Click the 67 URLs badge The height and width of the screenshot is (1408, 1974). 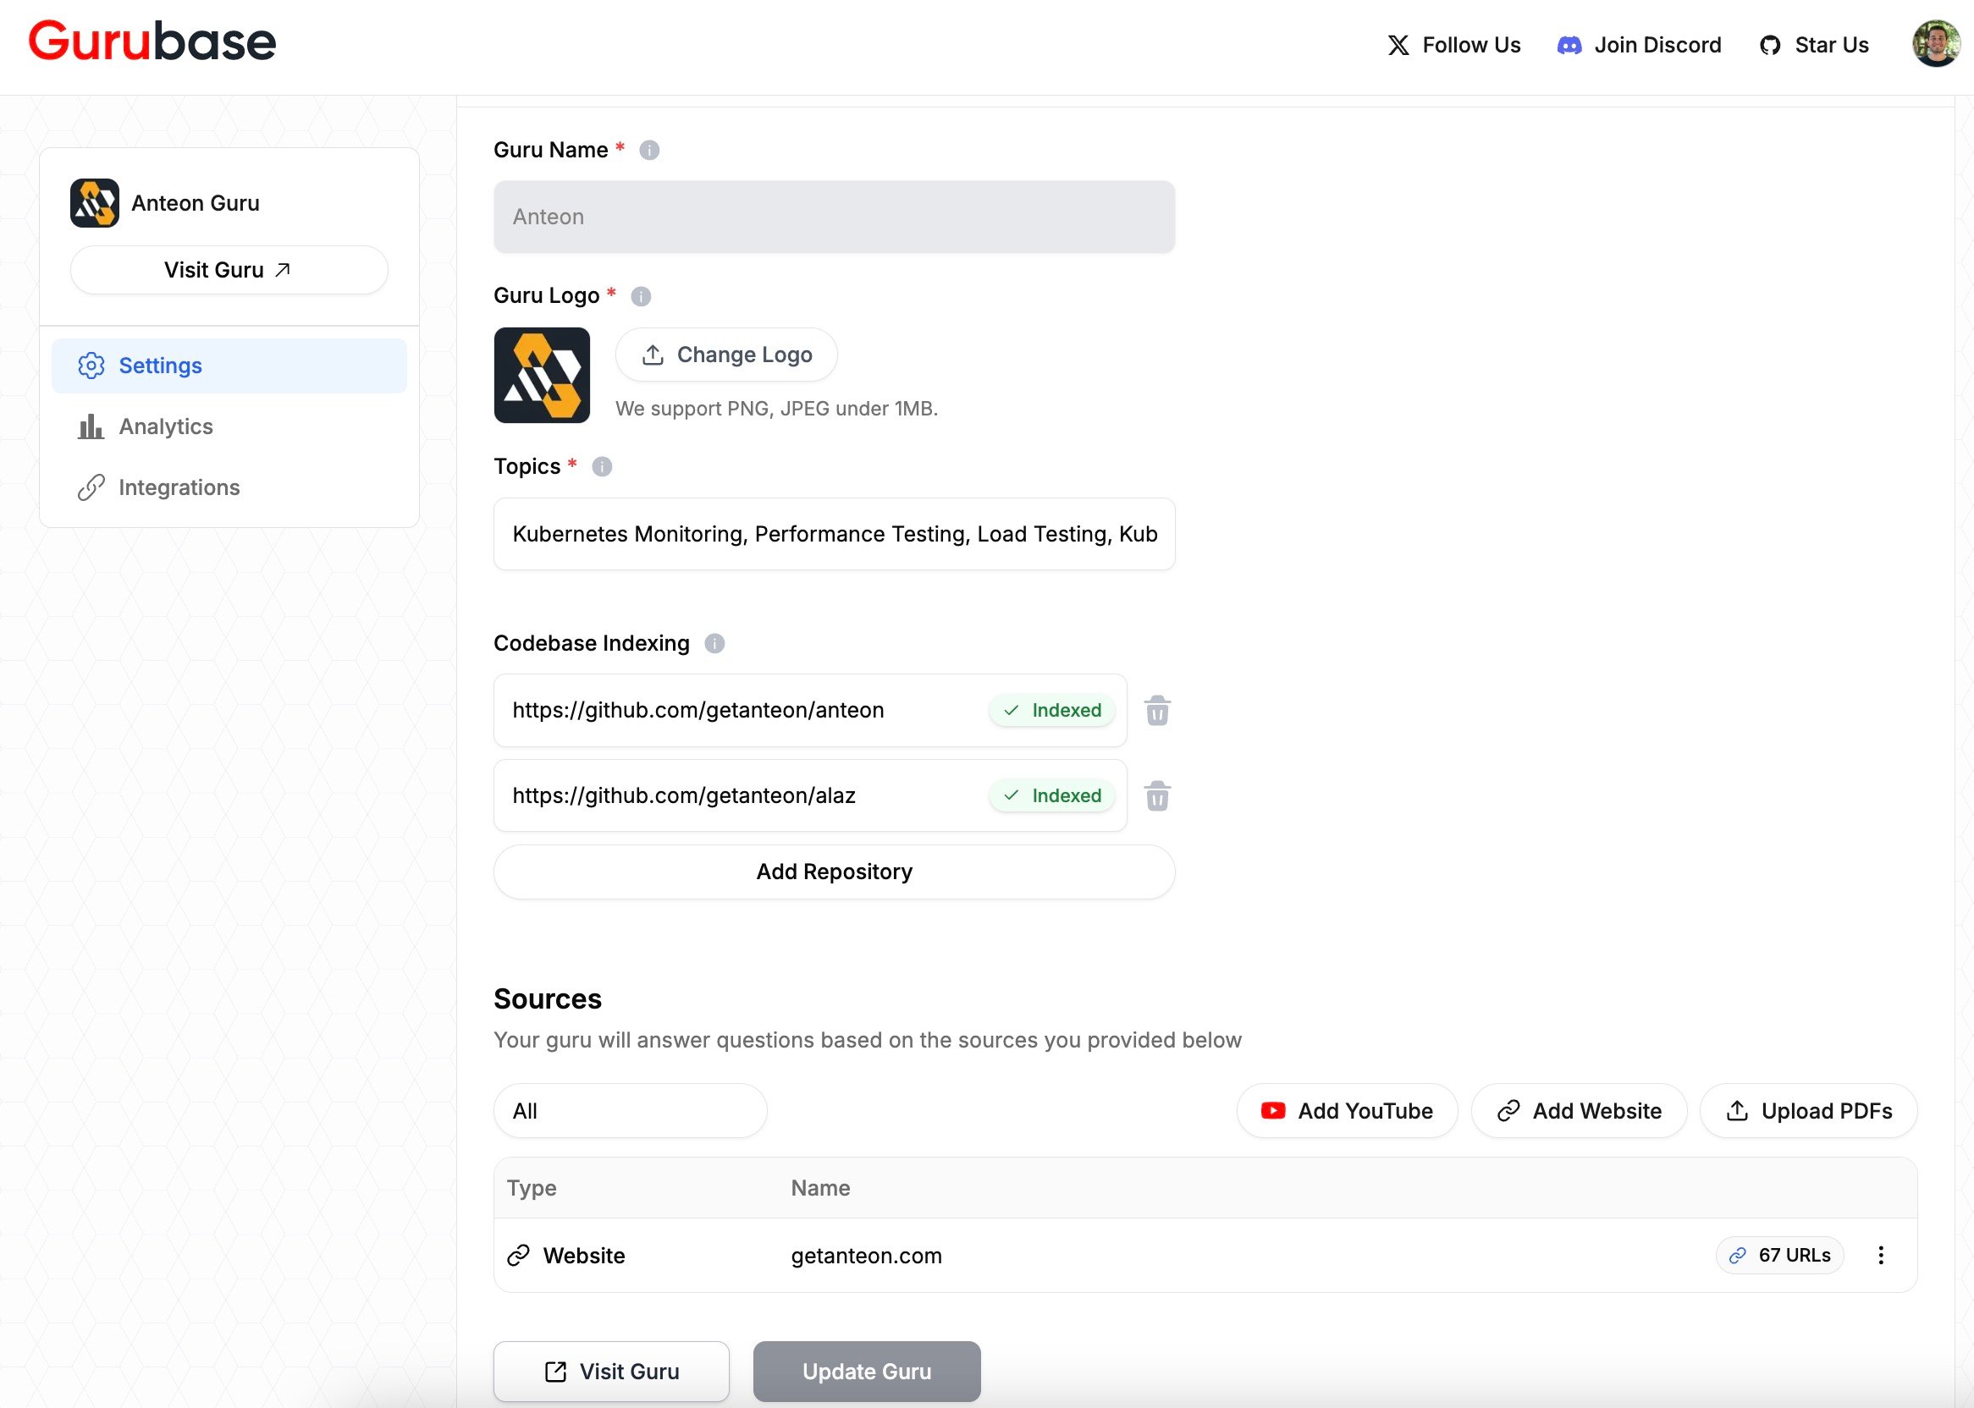click(1779, 1255)
